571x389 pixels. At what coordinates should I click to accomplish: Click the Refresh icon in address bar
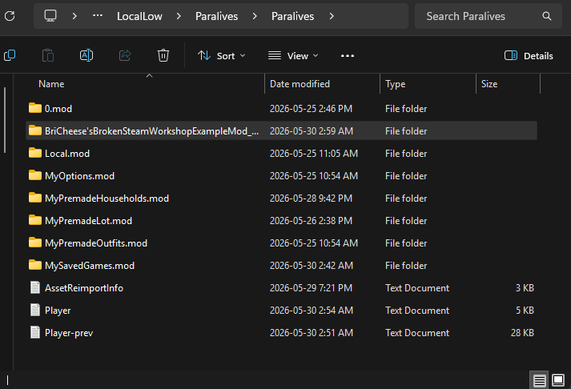tap(10, 16)
